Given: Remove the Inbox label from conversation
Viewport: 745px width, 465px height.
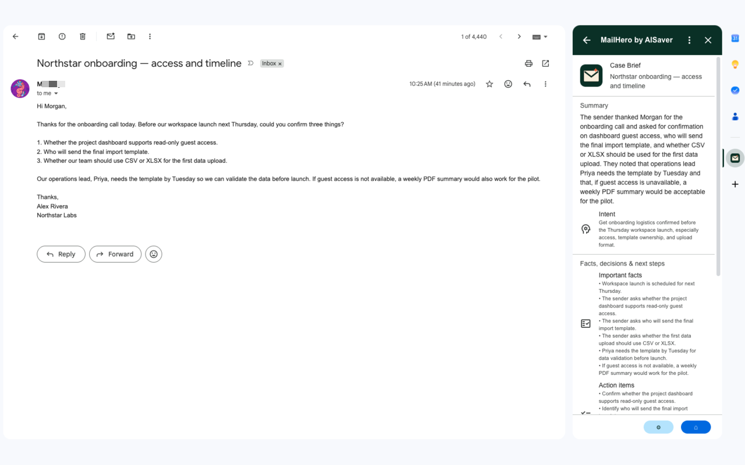Looking at the screenshot, I should pyautogui.click(x=280, y=64).
